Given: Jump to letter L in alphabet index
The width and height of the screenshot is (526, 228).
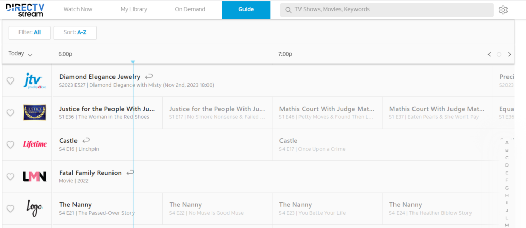Looking at the screenshot, I should tap(507, 218).
